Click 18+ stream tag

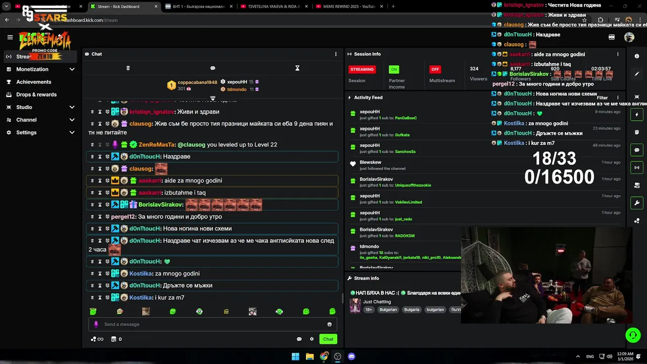(368, 309)
